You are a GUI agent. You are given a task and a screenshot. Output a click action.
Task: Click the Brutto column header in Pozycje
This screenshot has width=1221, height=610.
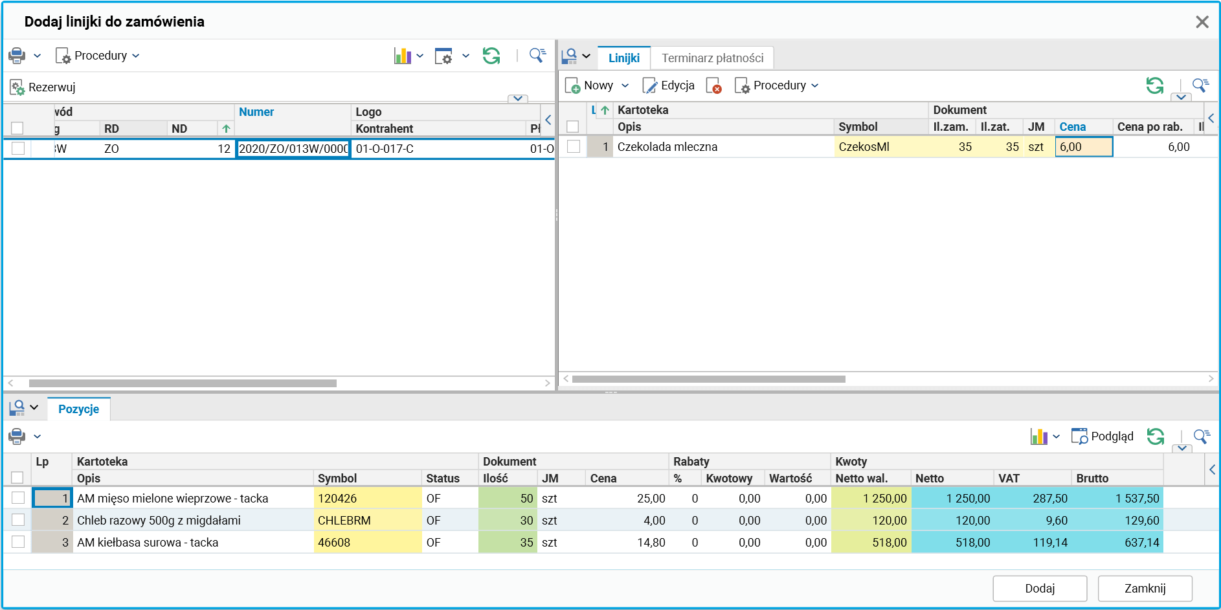coord(1092,479)
